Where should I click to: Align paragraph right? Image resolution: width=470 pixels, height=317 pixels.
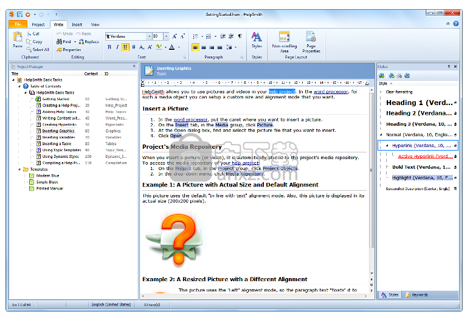212,47
